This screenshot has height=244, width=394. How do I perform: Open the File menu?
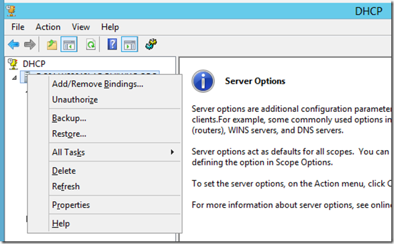pyautogui.click(x=18, y=27)
